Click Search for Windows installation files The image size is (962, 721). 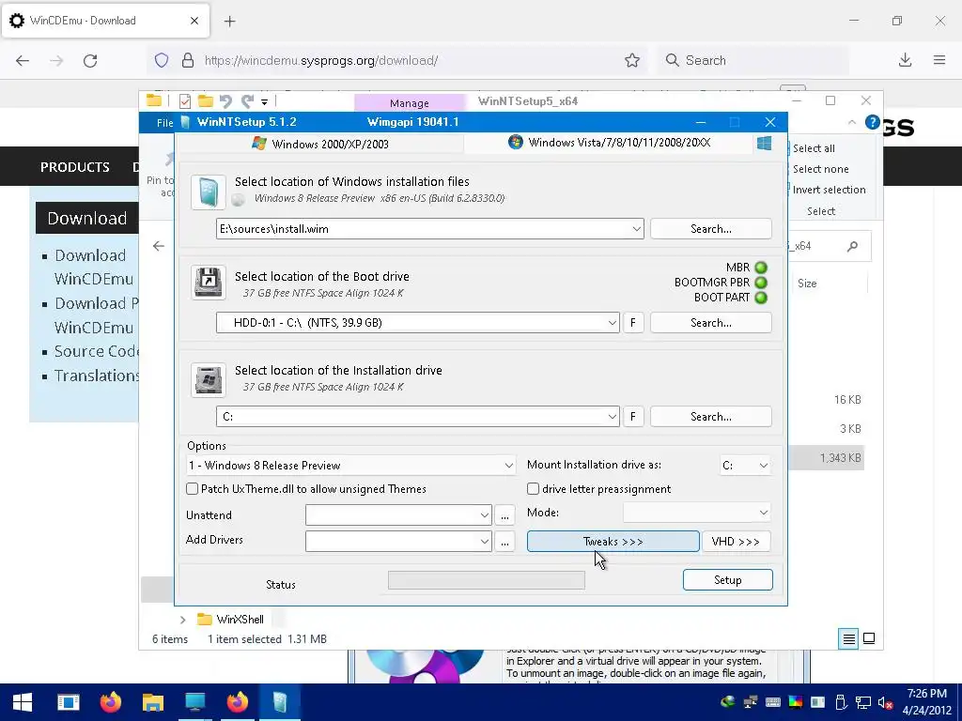[x=710, y=229]
